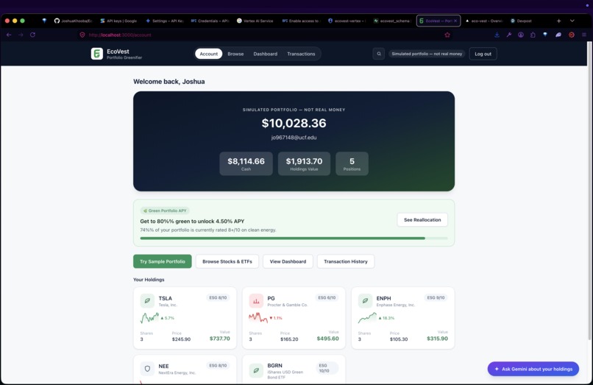The height and width of the screenshot is (385, 593).
Task: Click the jo967148@ucf.edu email text
Action: 294,138
